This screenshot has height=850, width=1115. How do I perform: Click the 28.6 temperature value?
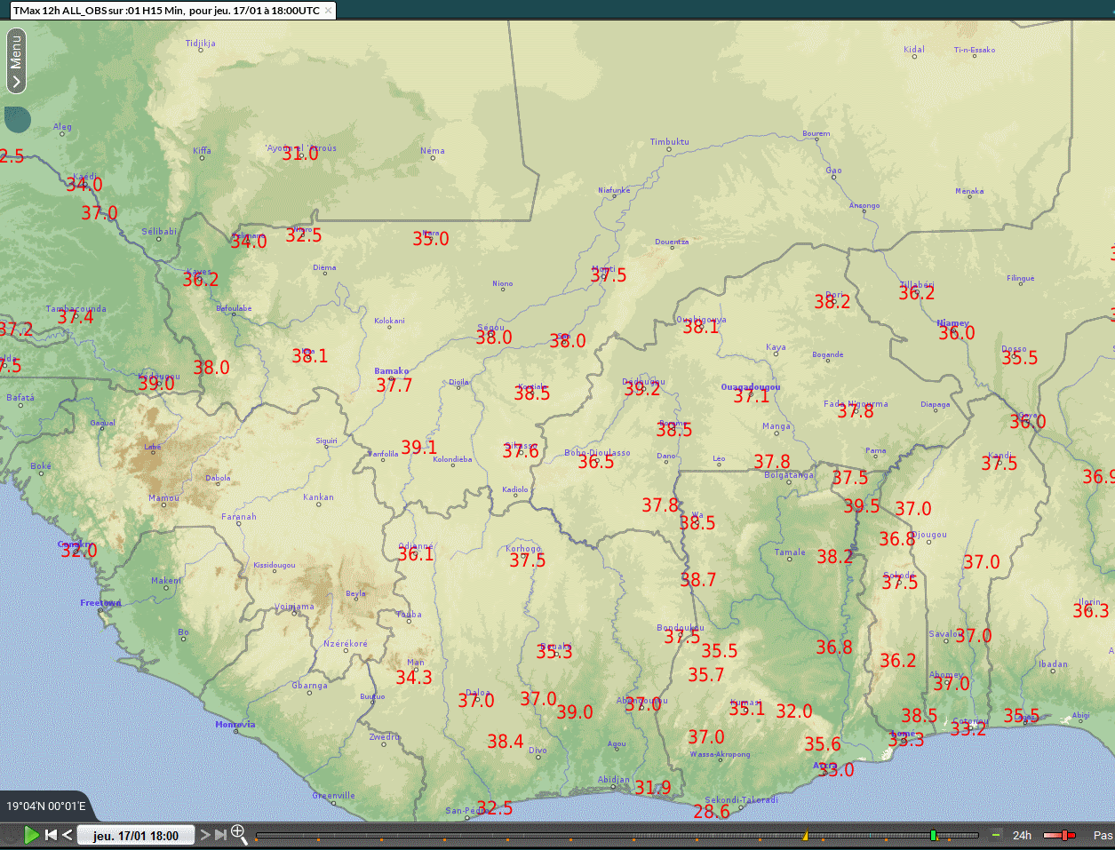point(712,812)
